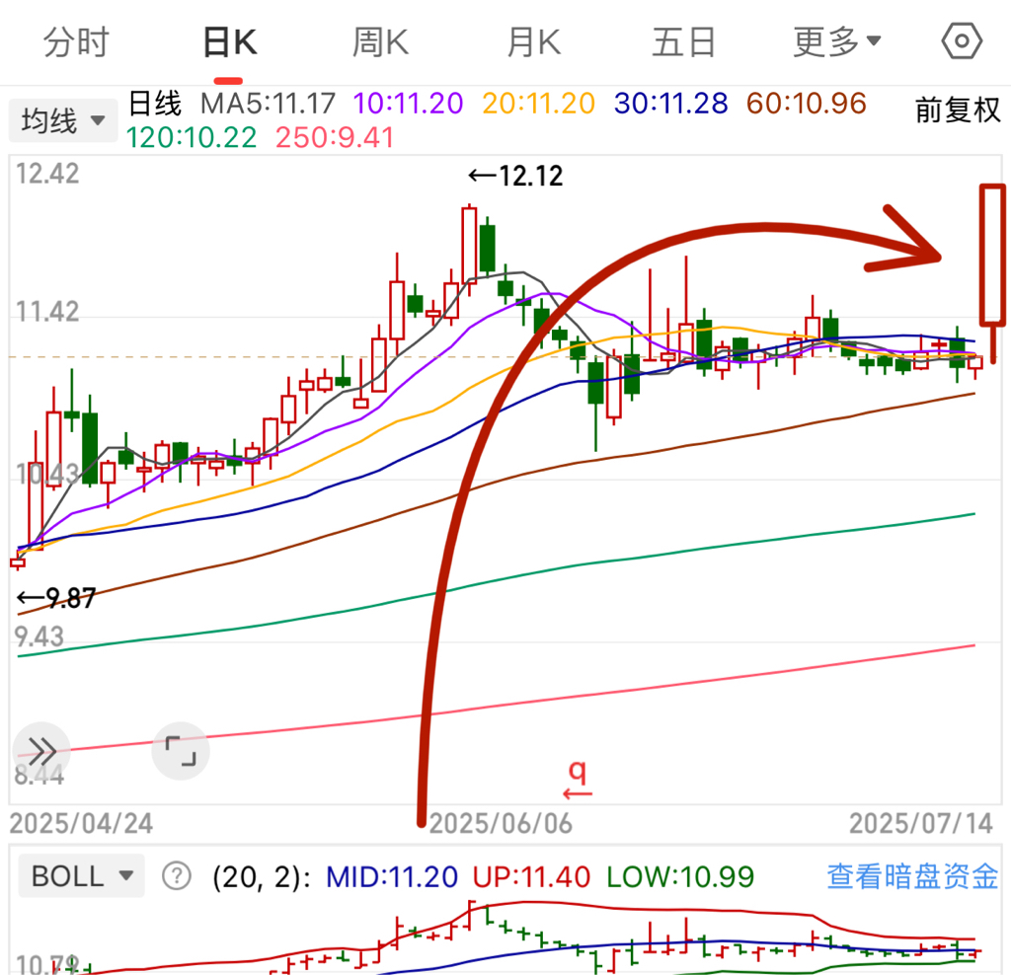Click the 2025/06/06 date label
Viewport: 1011px width, 975px height.
click(501, 824)
